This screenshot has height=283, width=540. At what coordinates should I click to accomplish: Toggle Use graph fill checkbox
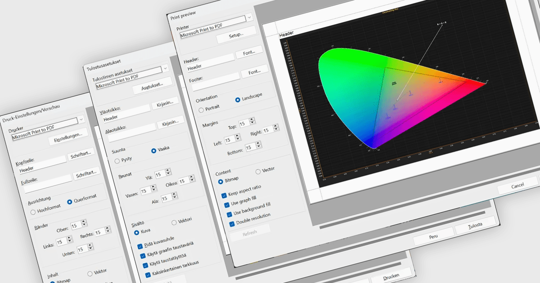click(227, 205)
